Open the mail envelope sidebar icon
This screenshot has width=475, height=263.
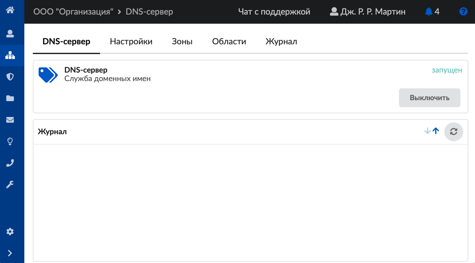pos(10,120)
